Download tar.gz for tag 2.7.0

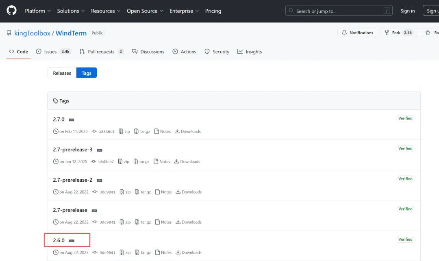pos(142,131)
